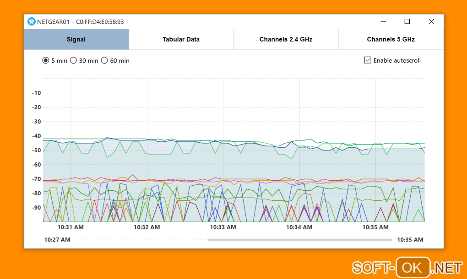Minimize the NETGEAR01 window
Image resolution: width=467 pixels, height=279 pixels.
click(383, 21)
